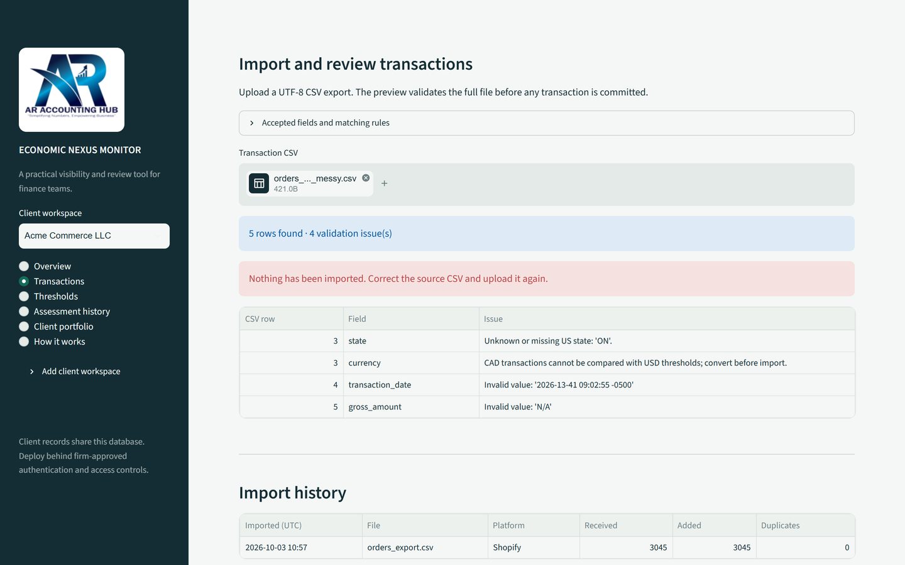Click the Invalid value 'N/A' issue cell
The image size is (905, 565).
pos(667,407)
